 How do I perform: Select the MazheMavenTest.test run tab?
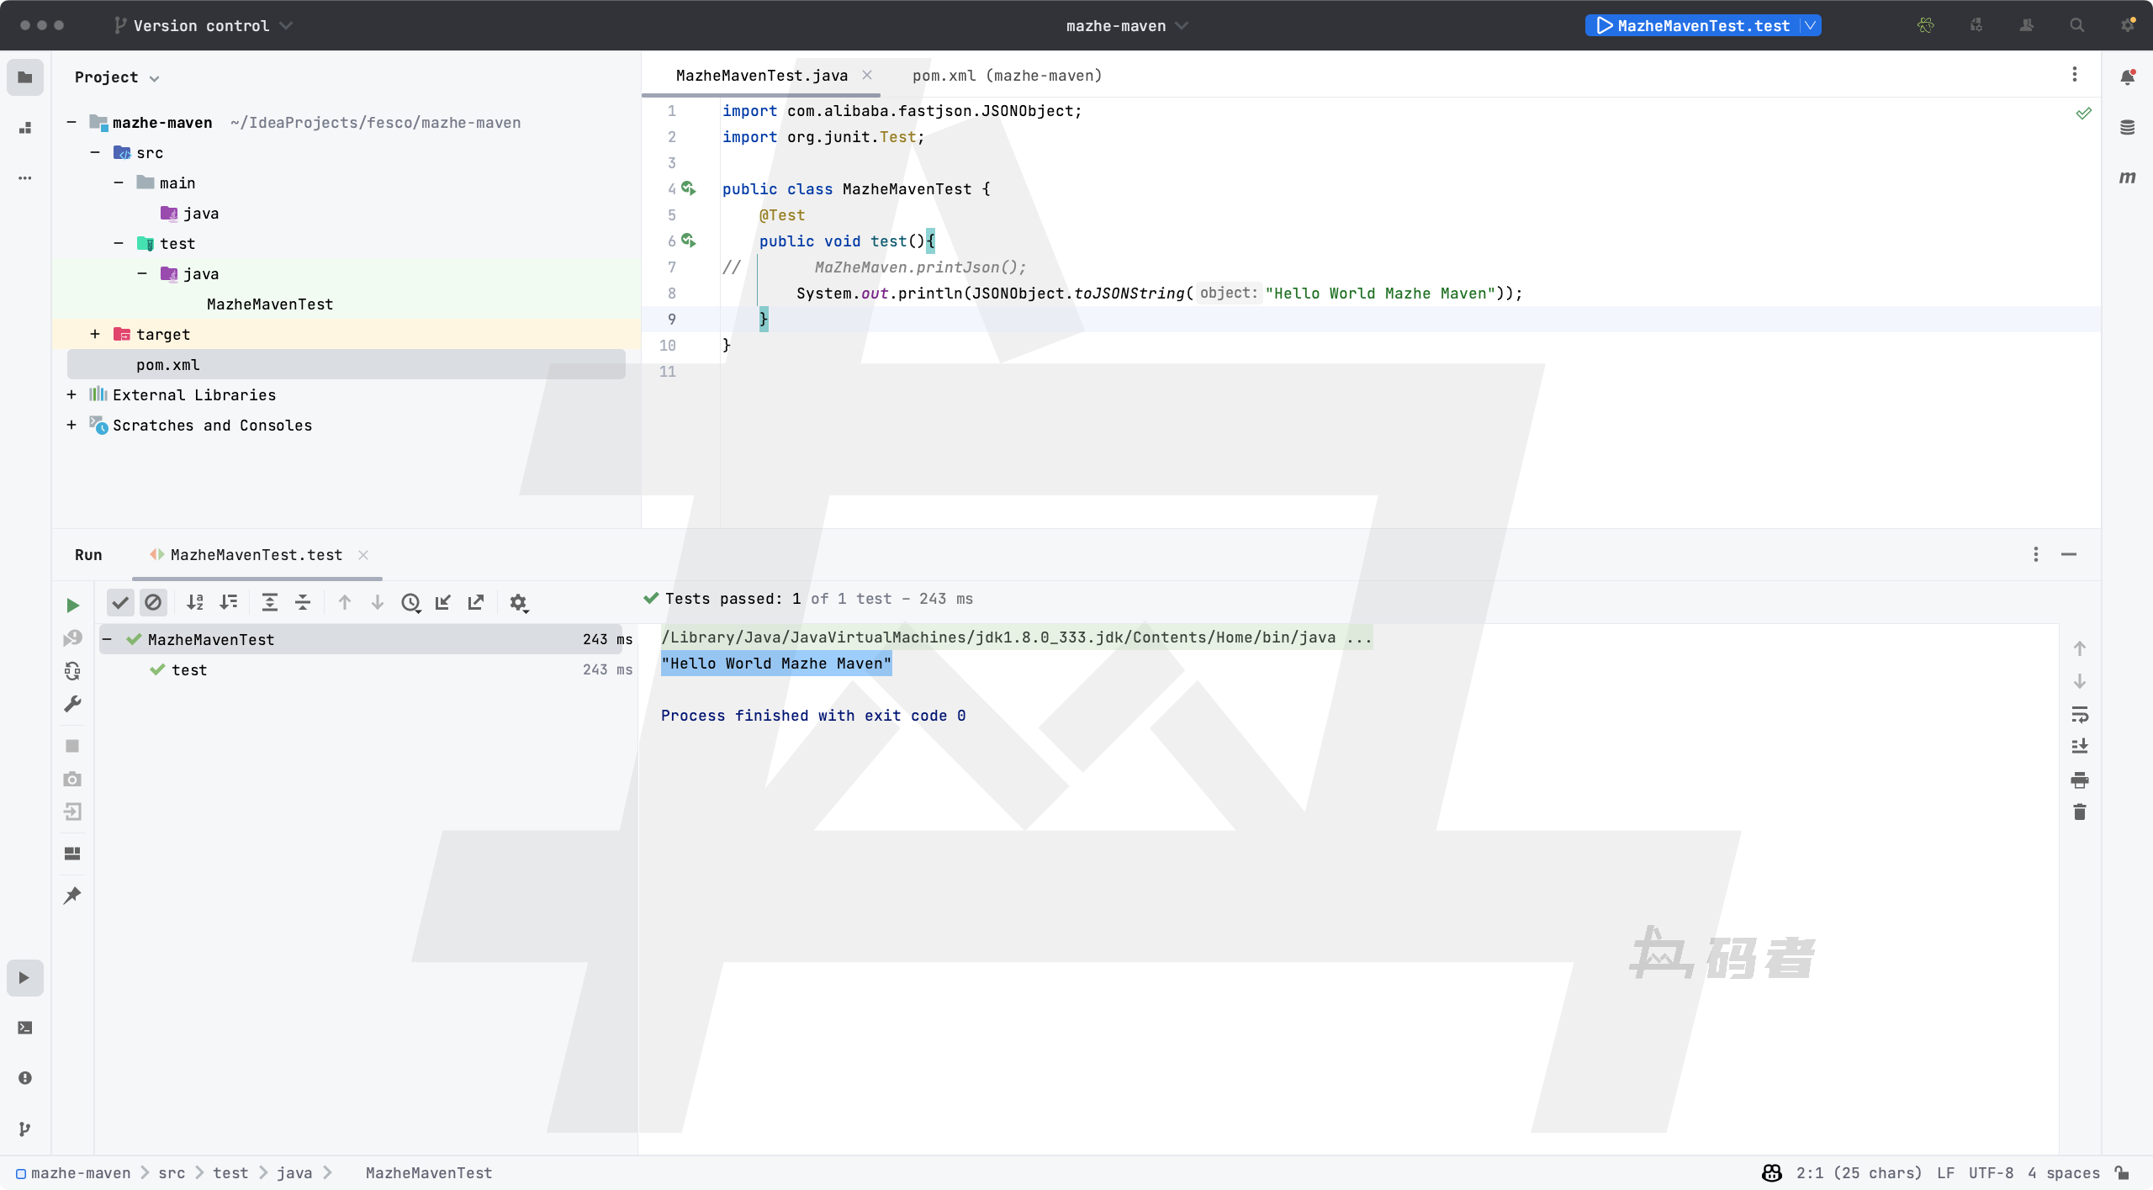pyautogui.click(x=256, y=555)
